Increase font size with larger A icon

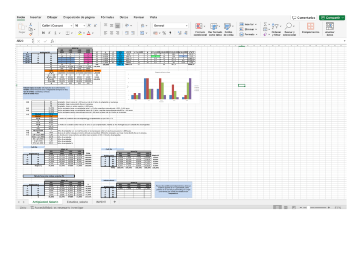coord(89,26)
